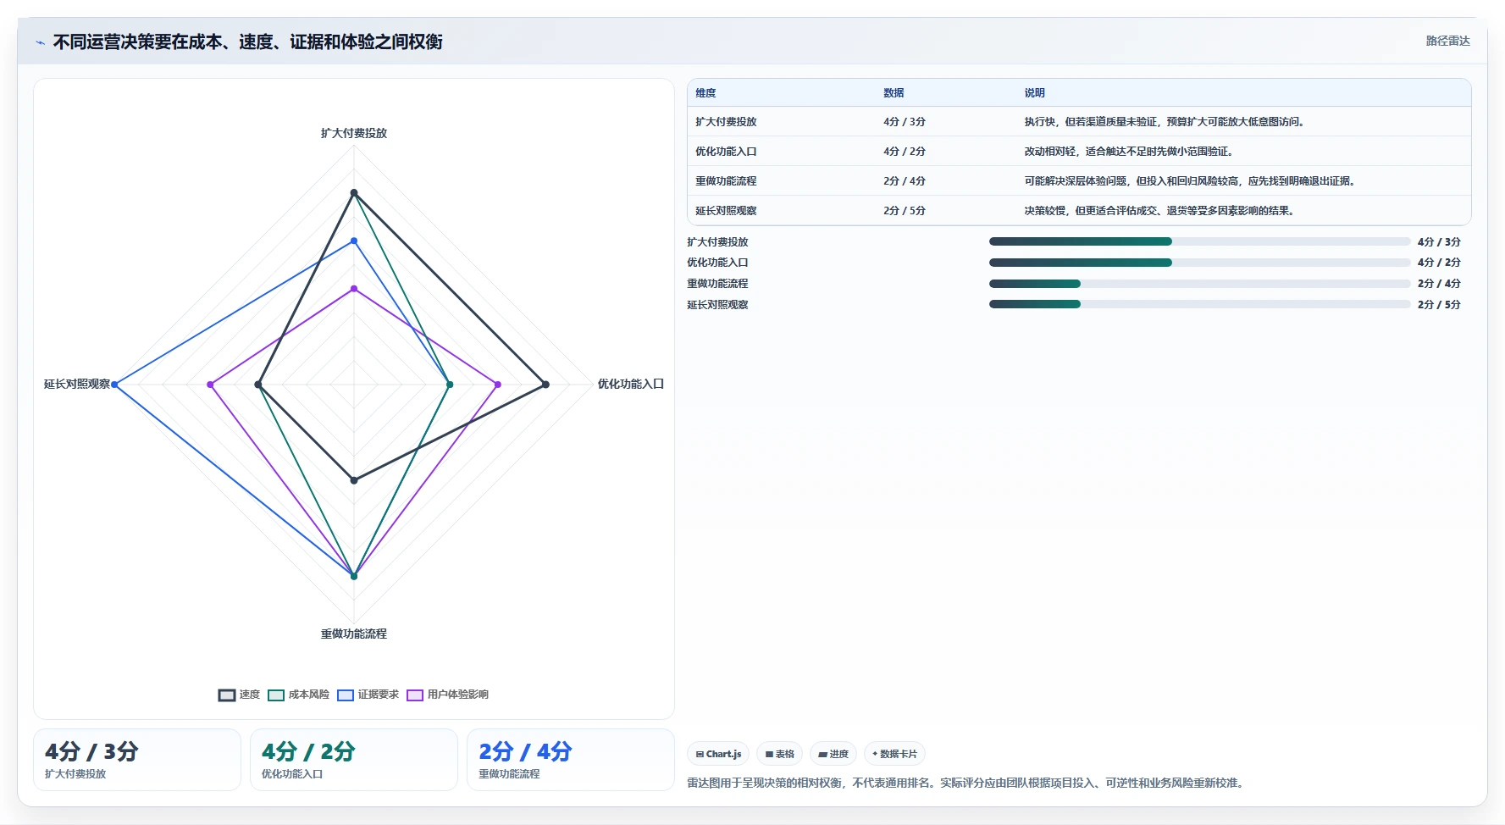This screenshot has width=1505, height=825.
Task: Click the footer note starting 雷达图用于呈现决策的相对权衡
Action: (966, 783)
